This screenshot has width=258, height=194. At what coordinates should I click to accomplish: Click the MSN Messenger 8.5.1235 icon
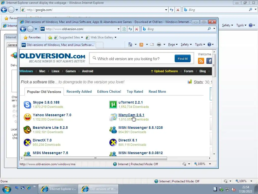point(113,130)
